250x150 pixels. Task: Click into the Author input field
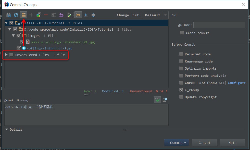(x=219, y=25)
